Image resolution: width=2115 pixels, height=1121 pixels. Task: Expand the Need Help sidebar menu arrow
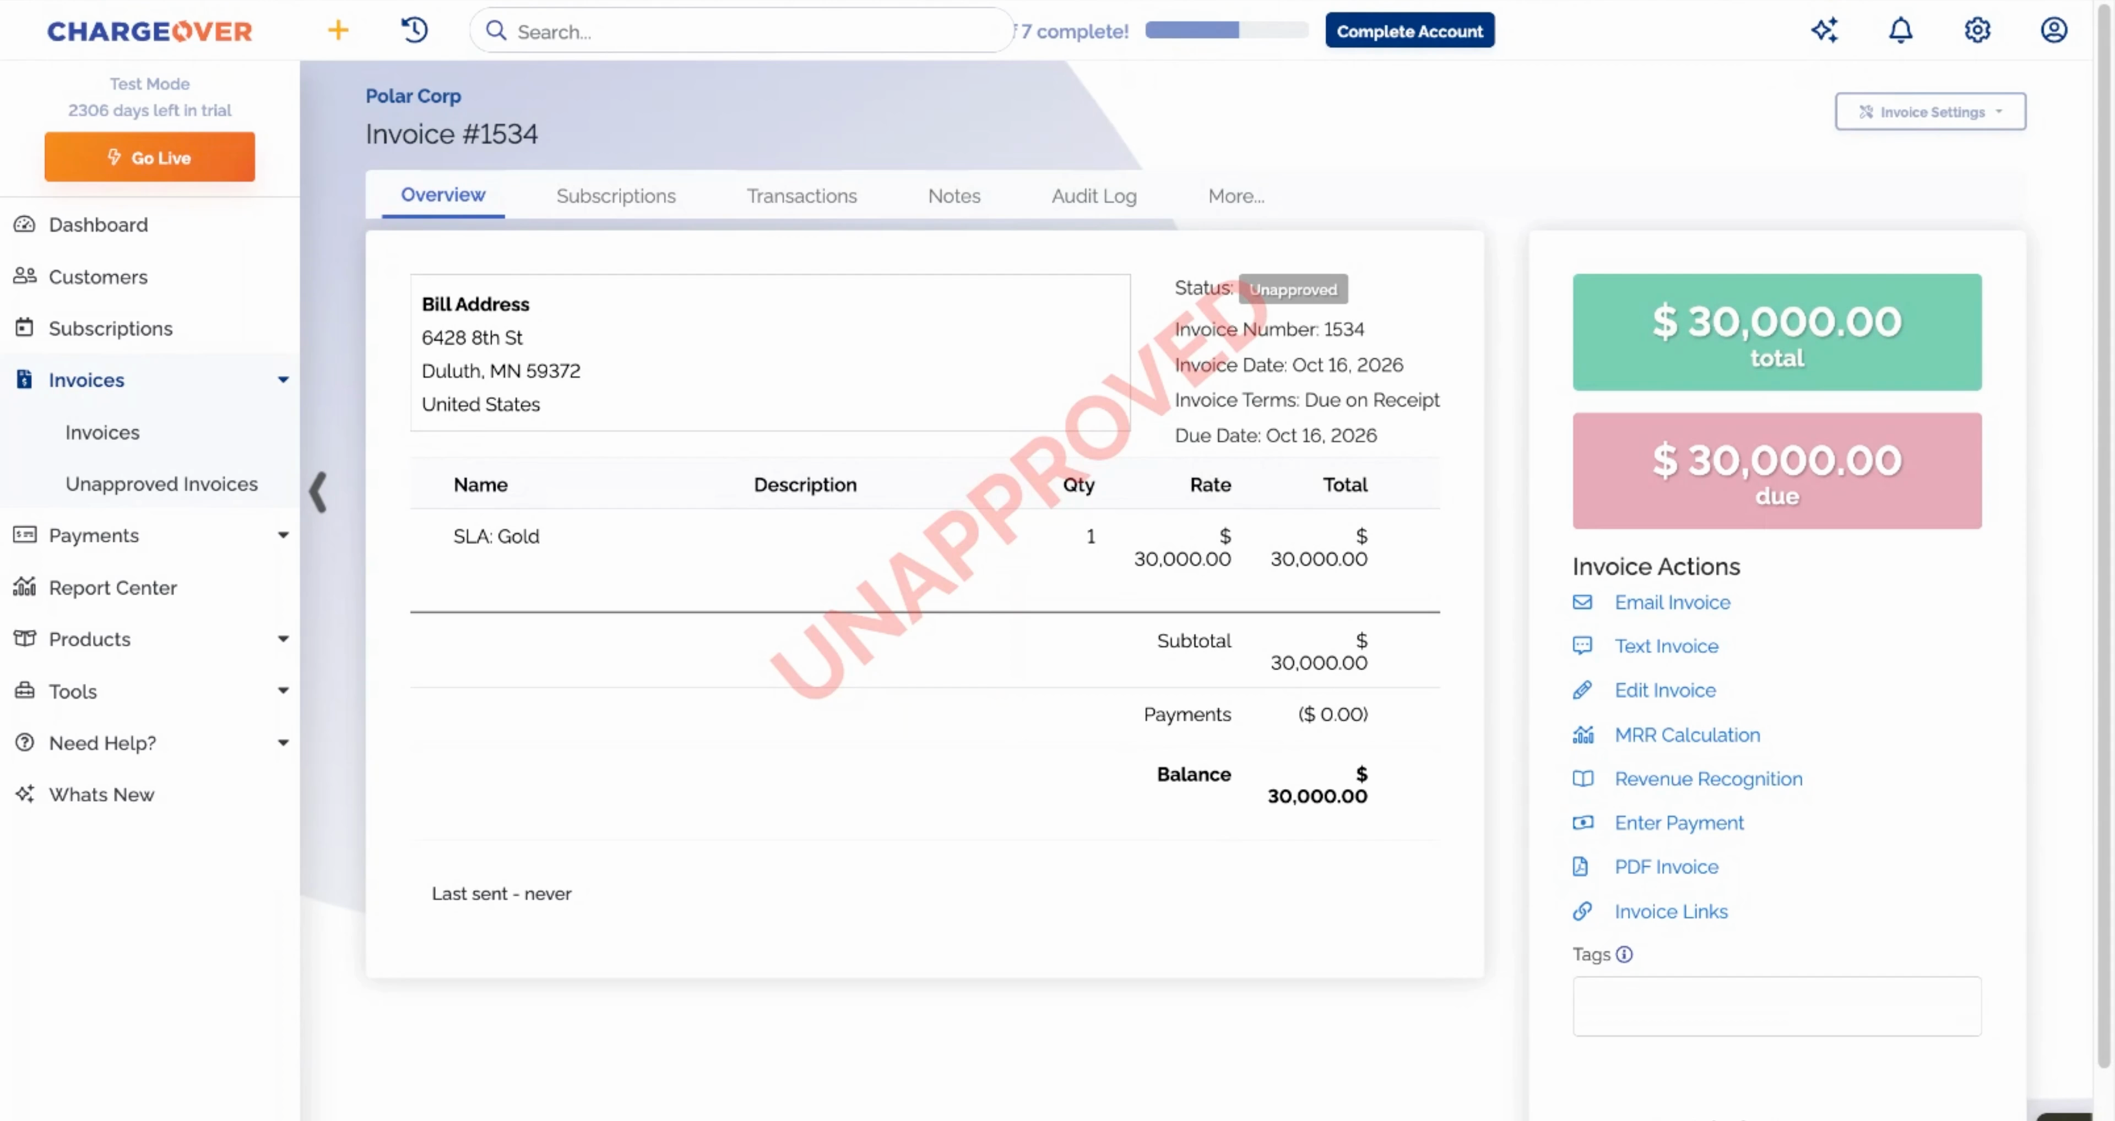click(x=283, y=743)
